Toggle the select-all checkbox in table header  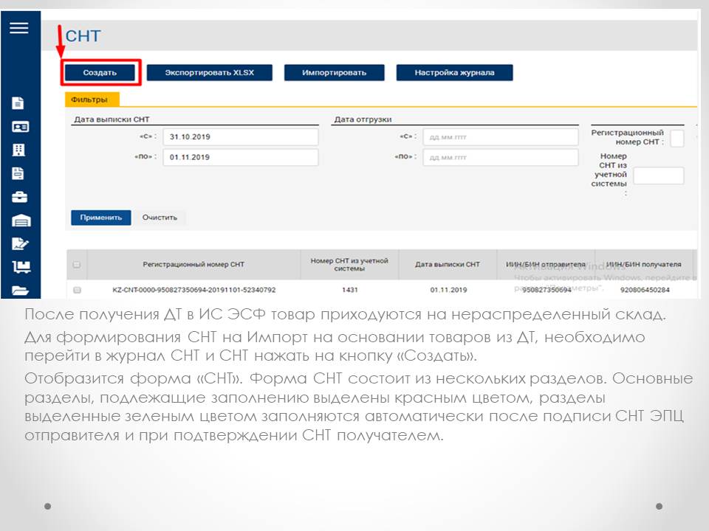(77, 265)
